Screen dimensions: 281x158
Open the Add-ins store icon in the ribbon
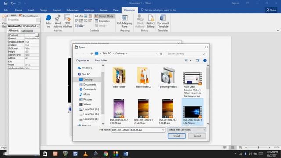48,22
